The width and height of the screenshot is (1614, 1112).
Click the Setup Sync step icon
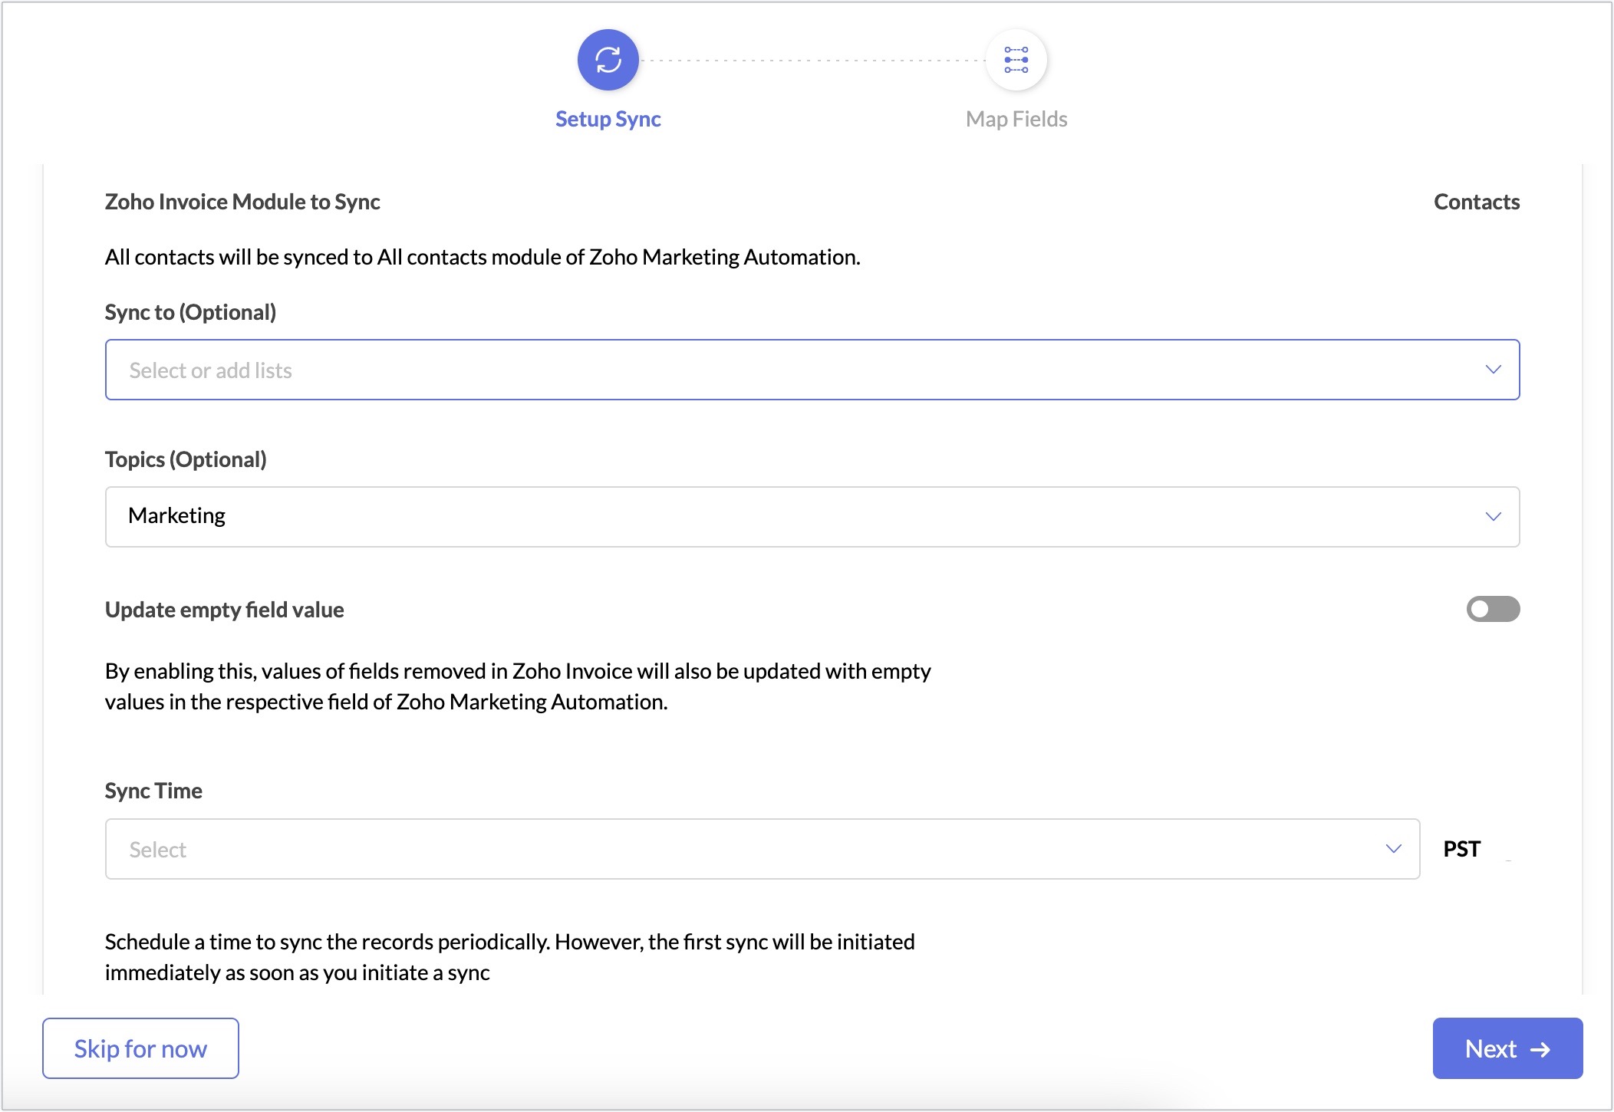coord(608,60)
